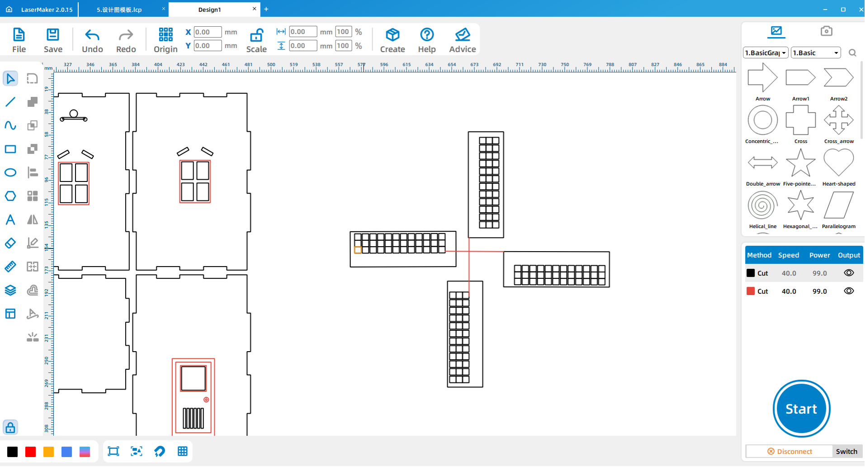
Task: Insert the Arrow2 shape
Action: point(838,81)
